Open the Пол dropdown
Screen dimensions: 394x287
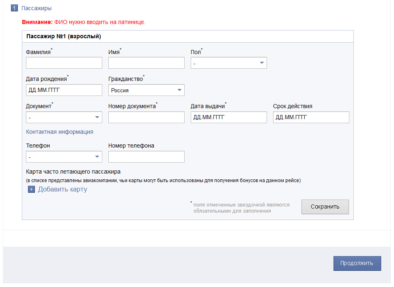tap(228, 63)
